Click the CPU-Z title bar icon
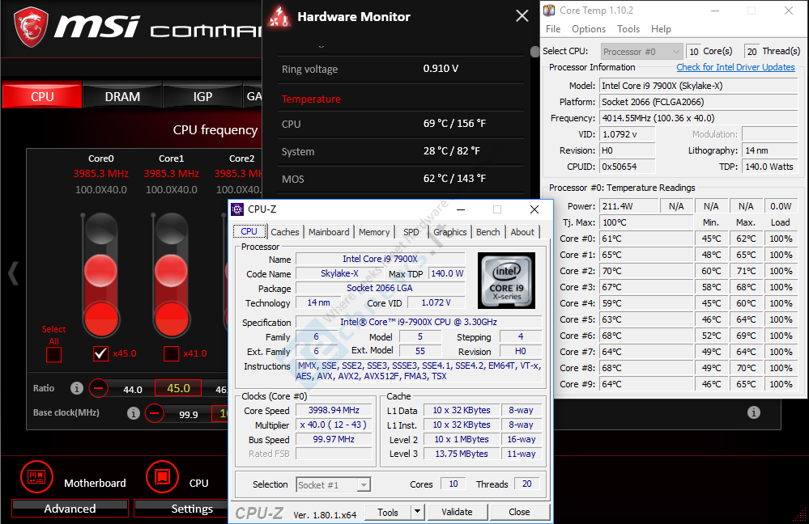Viewport: 809px width, 524px height. (237, 209)
